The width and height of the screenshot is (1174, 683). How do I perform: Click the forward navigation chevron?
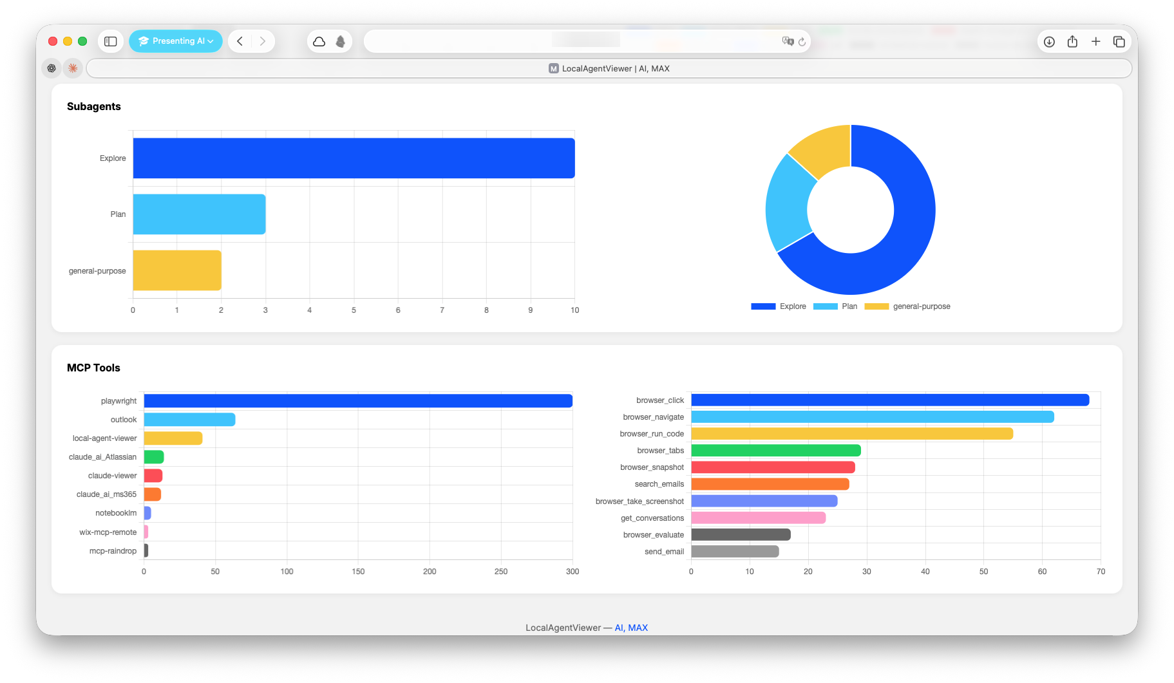pos(262,41)
